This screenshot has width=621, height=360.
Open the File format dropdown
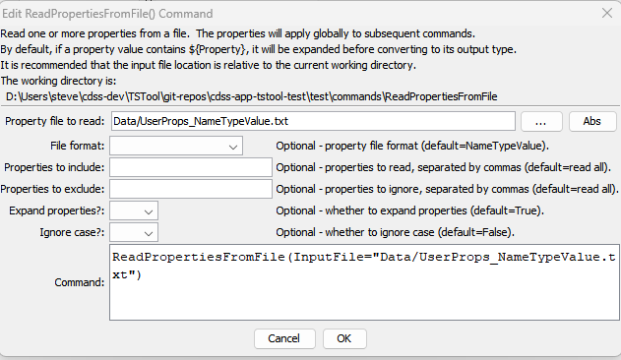pyautogui.click(x=176, y=146)
